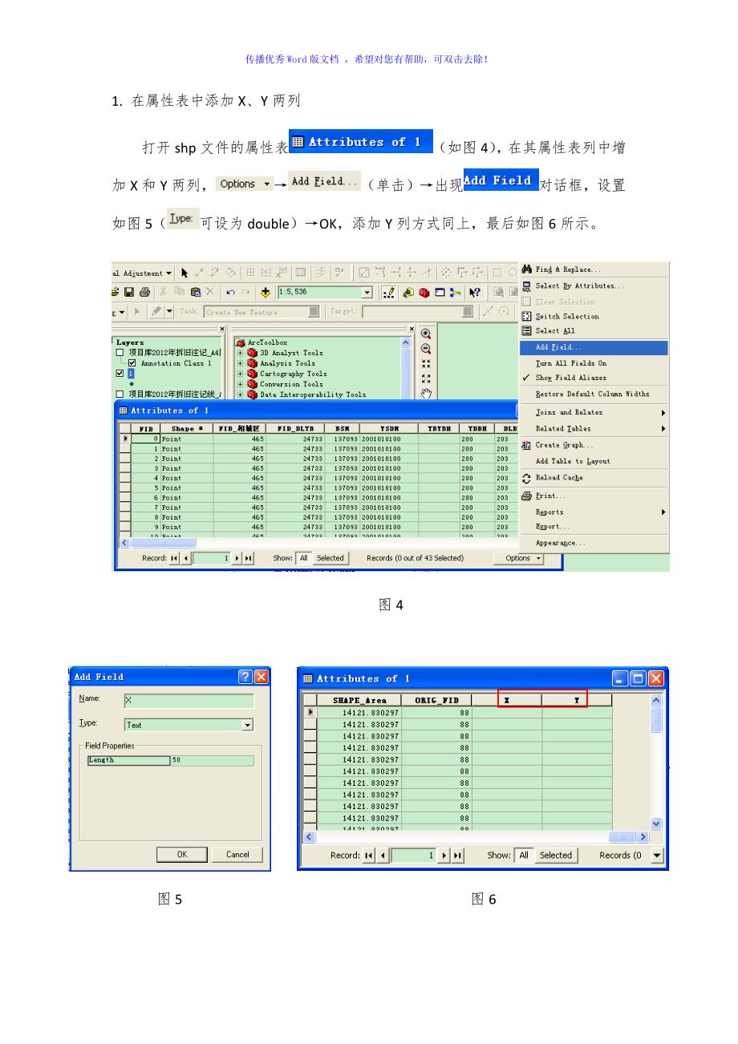This screenshot has width=738, height=1044.
Task: Choose Add Field in Options menu
Action: click(x=594, y=347)
